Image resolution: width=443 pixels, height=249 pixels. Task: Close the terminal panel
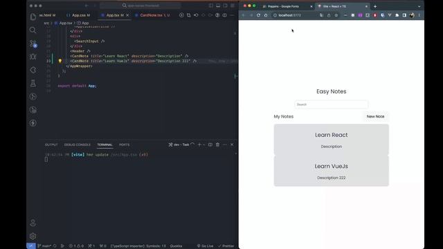[x=232, y=145]
